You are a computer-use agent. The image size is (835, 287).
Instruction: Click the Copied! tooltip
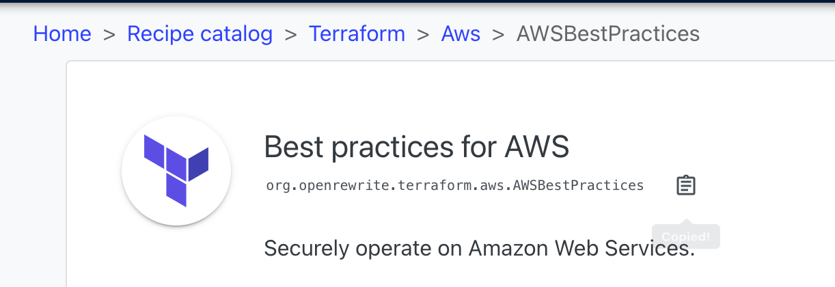686,237
